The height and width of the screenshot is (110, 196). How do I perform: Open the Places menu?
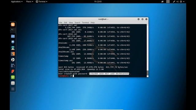click(30, 2)
